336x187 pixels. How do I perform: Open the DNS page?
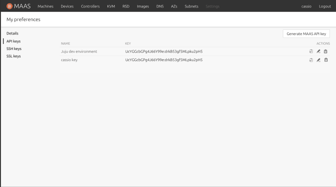(x=160, y=7)
